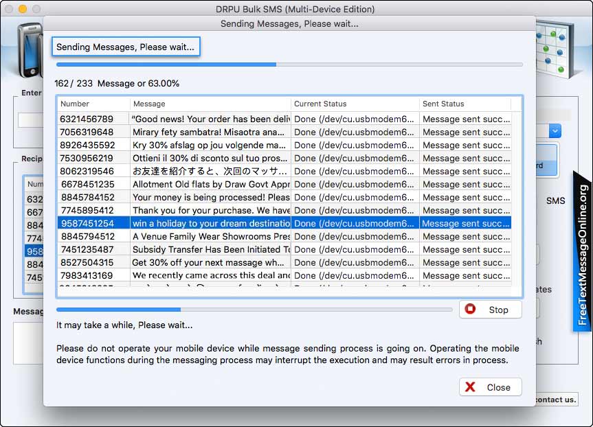This screenshot has height=427, width=593.
Task: Open the blue dropdown arrow in the main window
Action: 555,131
